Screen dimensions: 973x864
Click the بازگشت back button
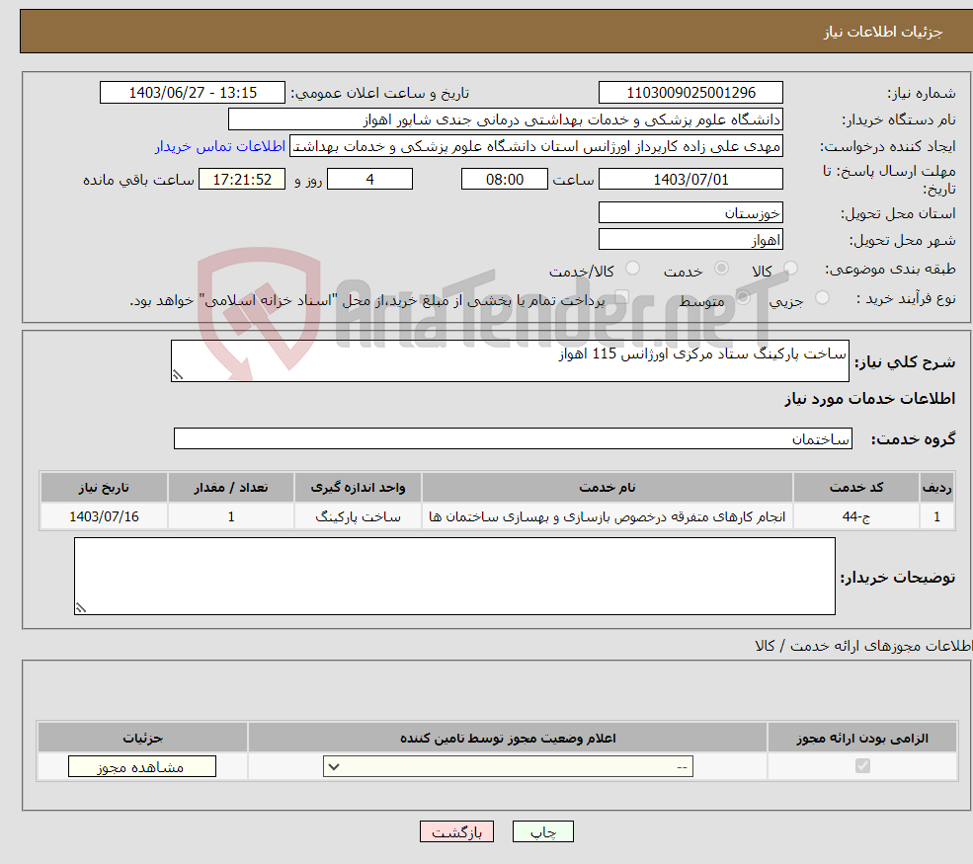tap(456, 831)
